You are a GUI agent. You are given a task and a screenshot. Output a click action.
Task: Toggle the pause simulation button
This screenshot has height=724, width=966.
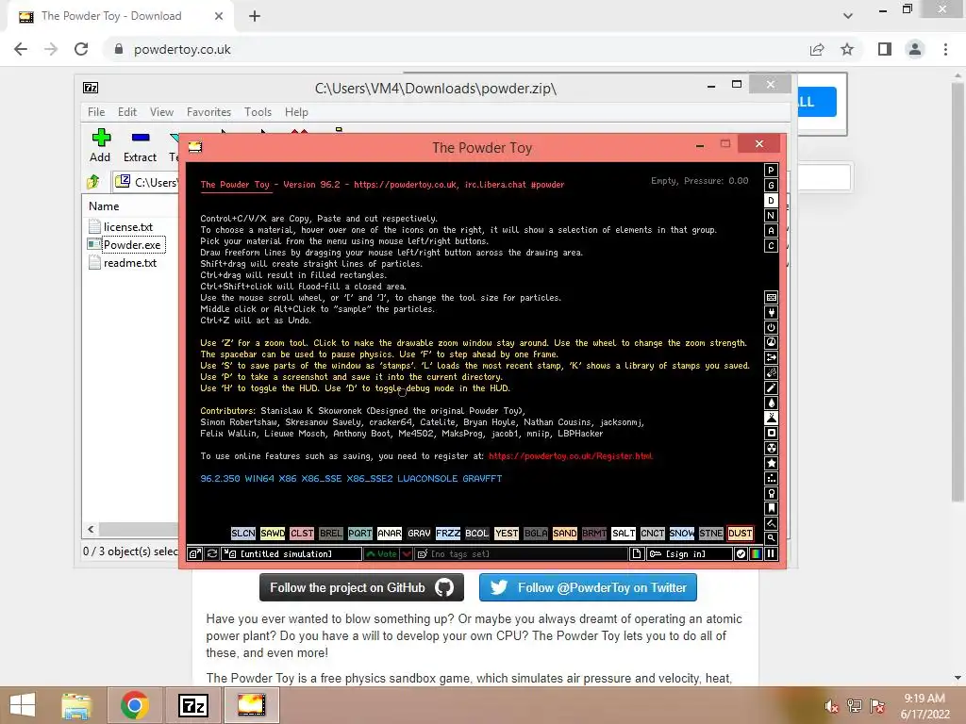[771, 554]
